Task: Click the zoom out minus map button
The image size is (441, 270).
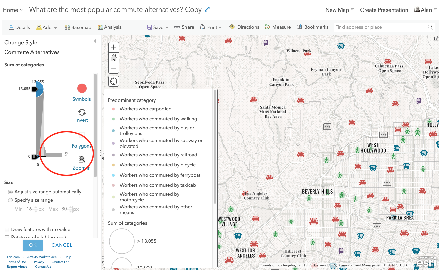Action: point(114,68)
